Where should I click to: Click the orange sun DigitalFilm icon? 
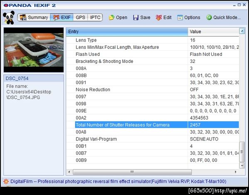pos(6,181)
